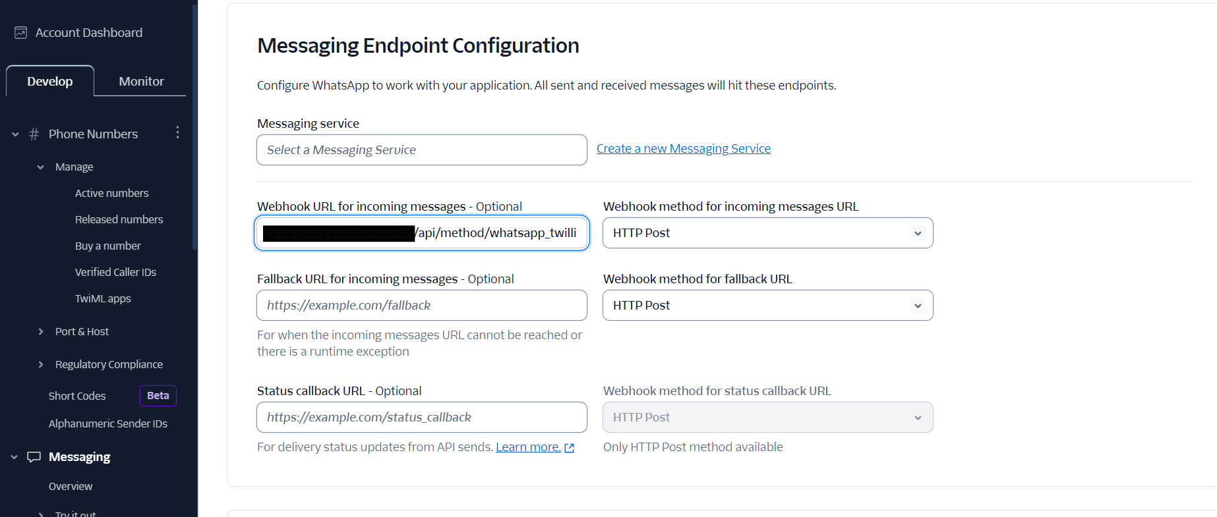Open Create a new Messaging Service

(683, 148)
